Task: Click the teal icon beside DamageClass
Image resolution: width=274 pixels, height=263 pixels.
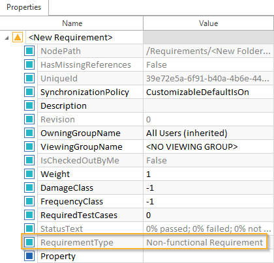Action: point(29,187)
